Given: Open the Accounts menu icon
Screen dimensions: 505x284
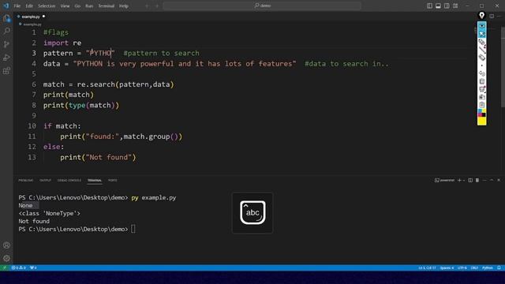Looking at the screenshot, I should (6, 245).
